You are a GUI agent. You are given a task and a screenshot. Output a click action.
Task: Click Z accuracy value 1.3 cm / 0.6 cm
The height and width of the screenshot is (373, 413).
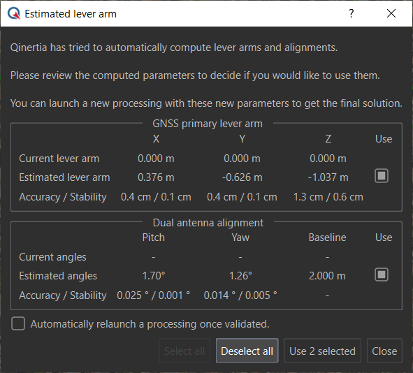[x=328, y=197]
